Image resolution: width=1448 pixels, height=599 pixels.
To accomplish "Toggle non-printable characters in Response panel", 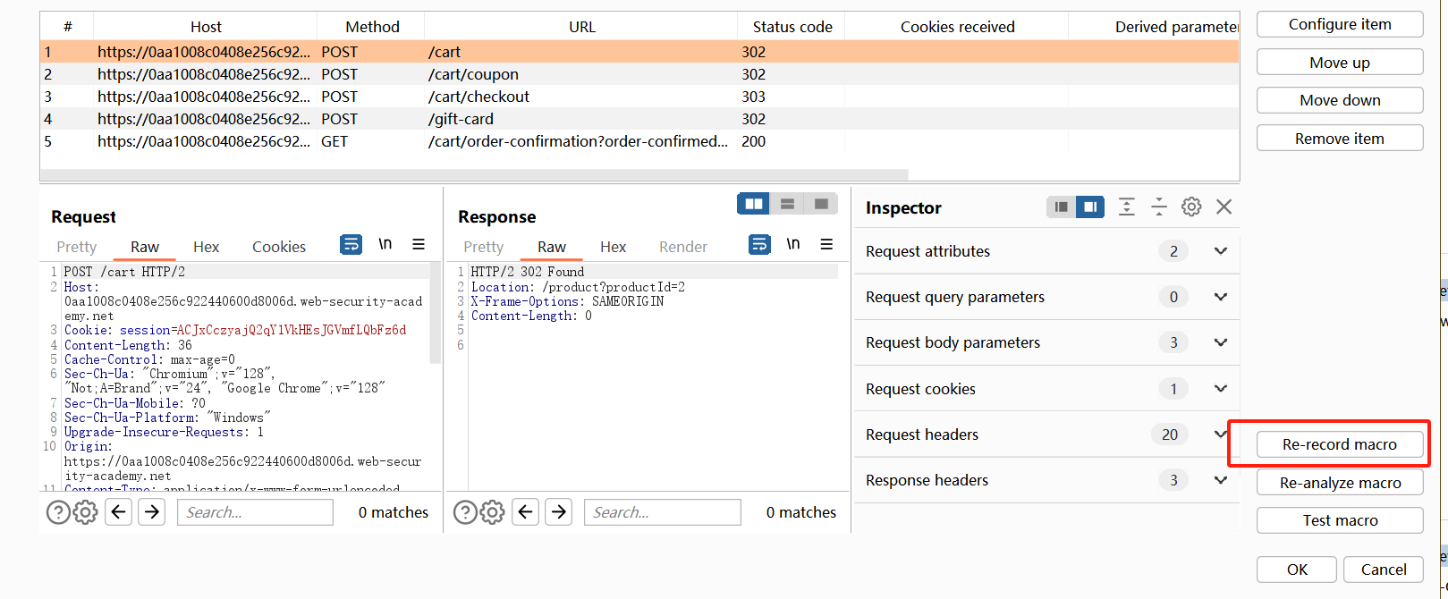I will (x=793, y=244).
